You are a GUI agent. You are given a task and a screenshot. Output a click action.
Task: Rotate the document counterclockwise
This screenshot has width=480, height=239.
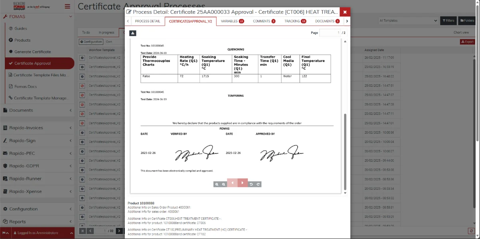point(251,184)
